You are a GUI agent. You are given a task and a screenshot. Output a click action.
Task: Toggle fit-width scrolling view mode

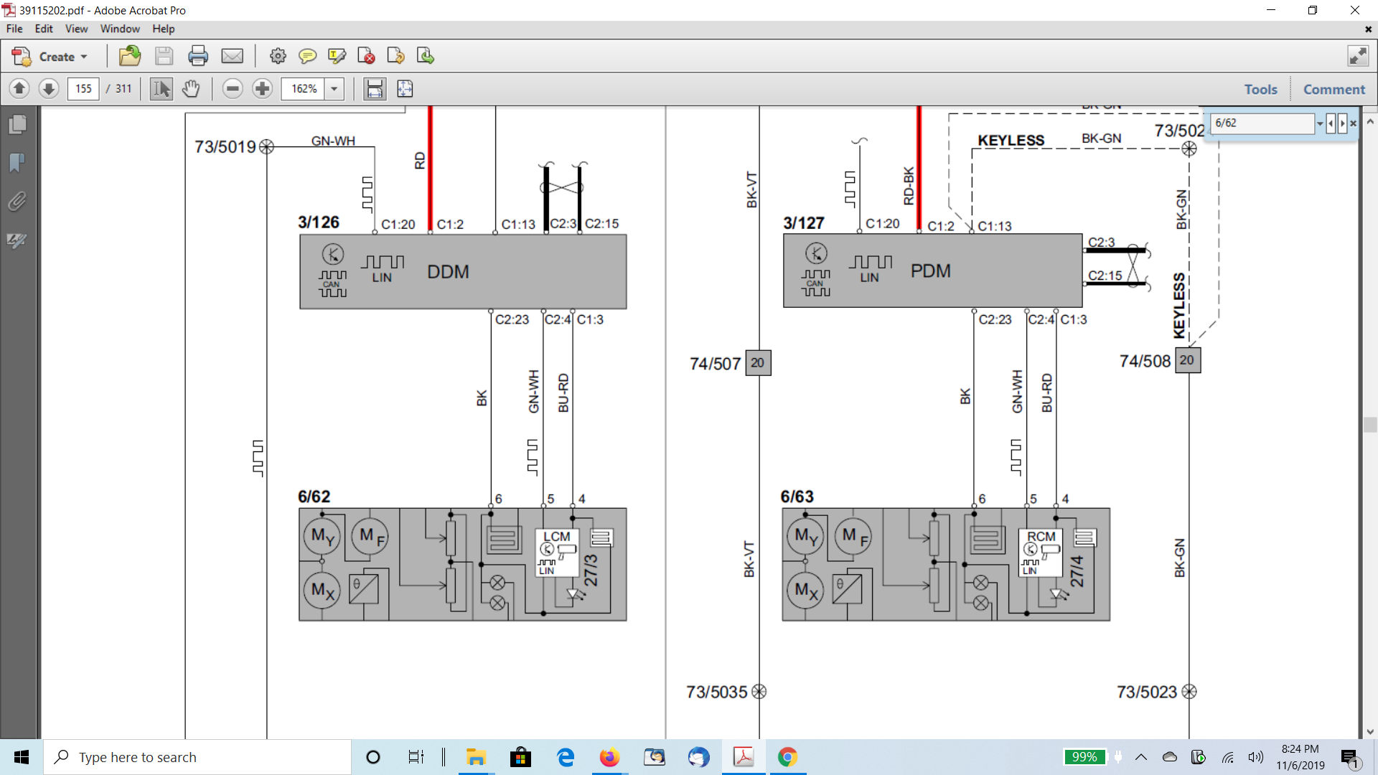[x=374, y=89]
